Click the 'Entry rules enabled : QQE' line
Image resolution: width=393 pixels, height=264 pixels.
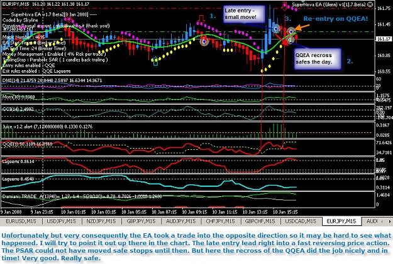(x=29, y=65)
